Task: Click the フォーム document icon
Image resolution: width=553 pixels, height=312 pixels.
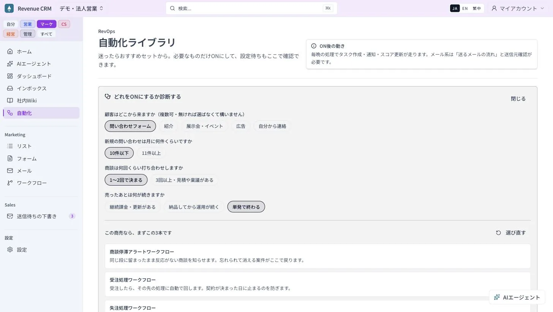Action: (x=10, y=158)
